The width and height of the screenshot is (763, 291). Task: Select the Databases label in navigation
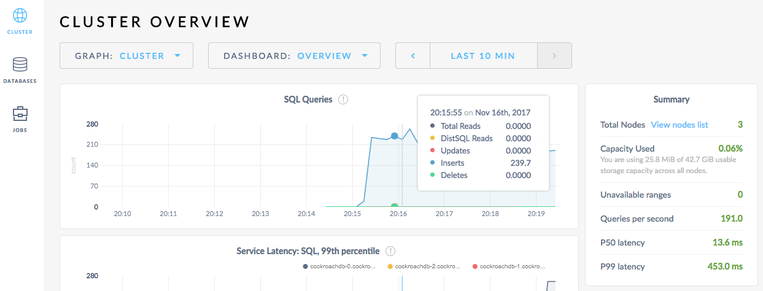(20, 81)
